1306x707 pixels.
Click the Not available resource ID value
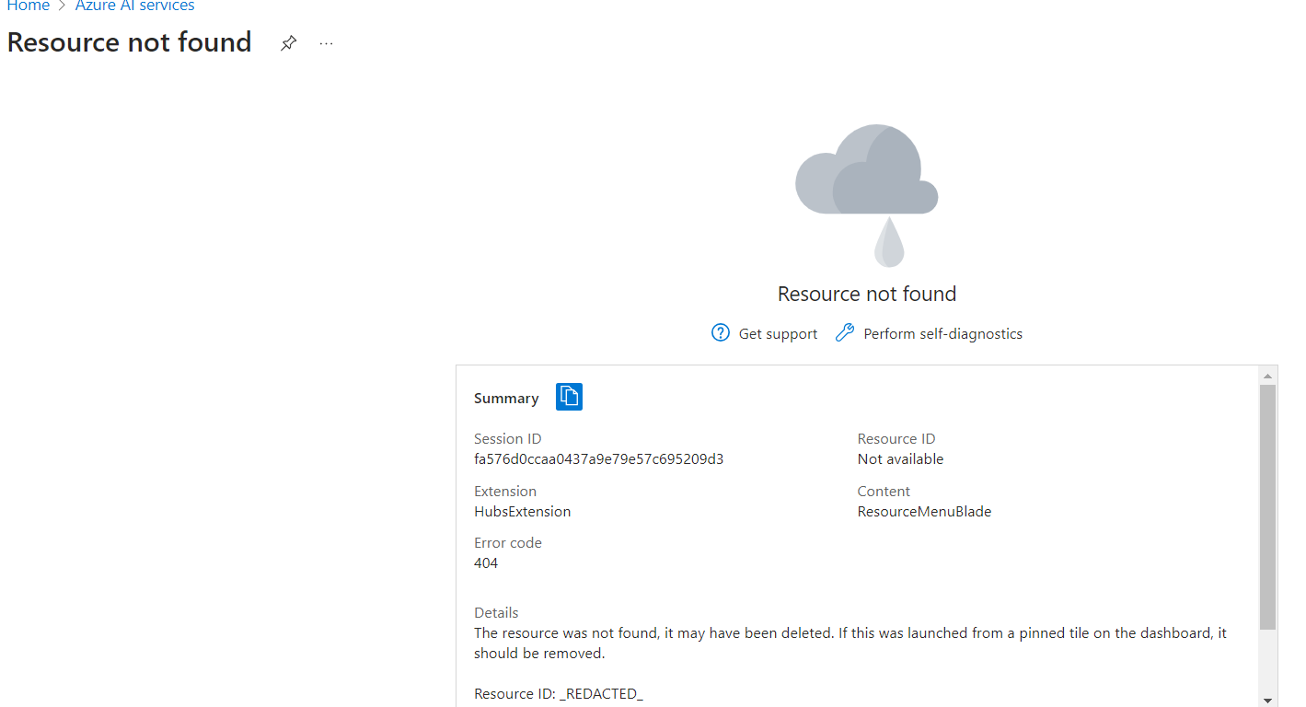(x=900, y=458)
